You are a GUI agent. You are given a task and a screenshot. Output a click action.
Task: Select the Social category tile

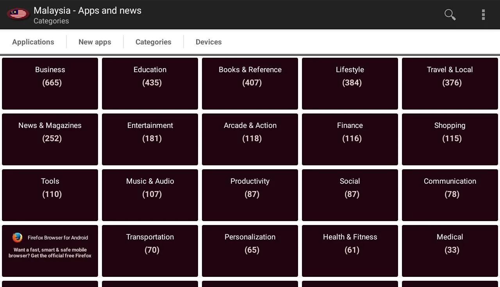tap(350, 195)
